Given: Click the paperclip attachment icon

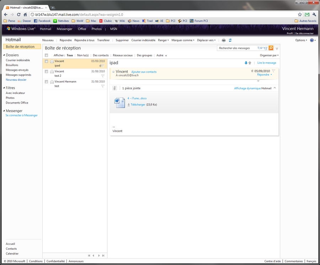Looking at the screenshot, I should coord(114,88).
